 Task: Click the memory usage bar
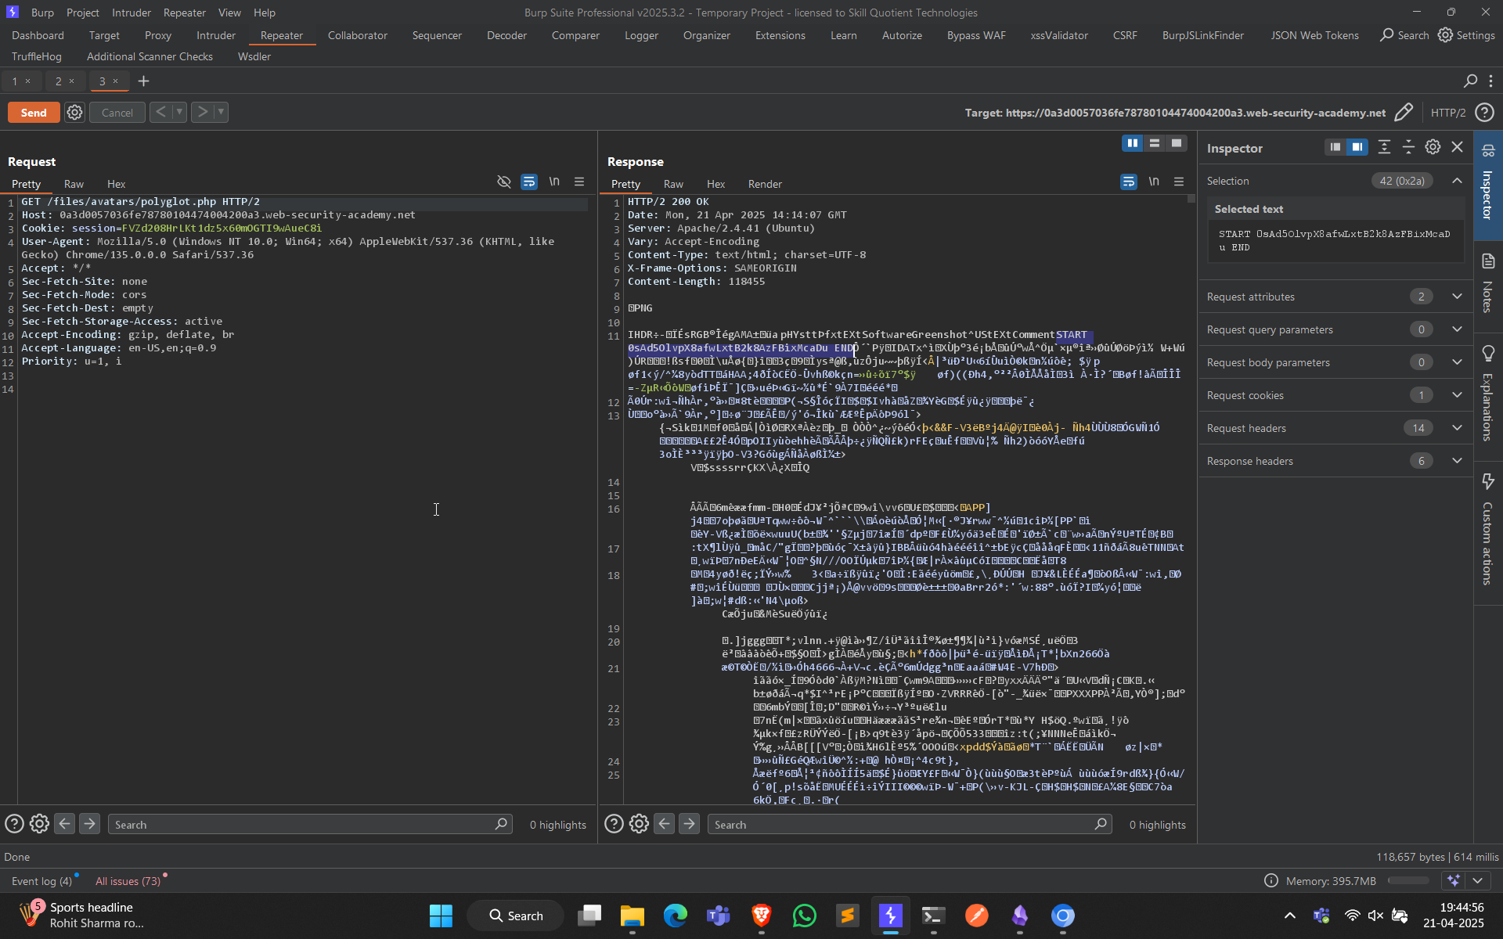coord(1408,881)
